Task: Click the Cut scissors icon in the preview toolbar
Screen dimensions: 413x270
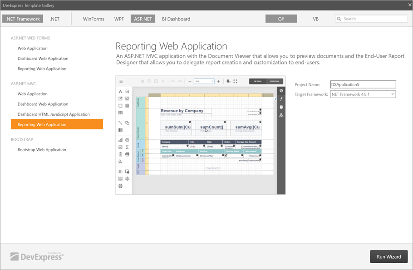Action: point(143,81)
